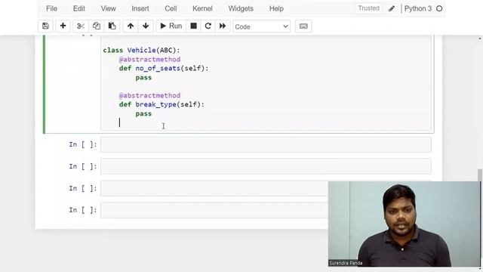Click the 'pass' under no_of_seats
This screenshot has height=272, width=483.
(x=143, y=77)
